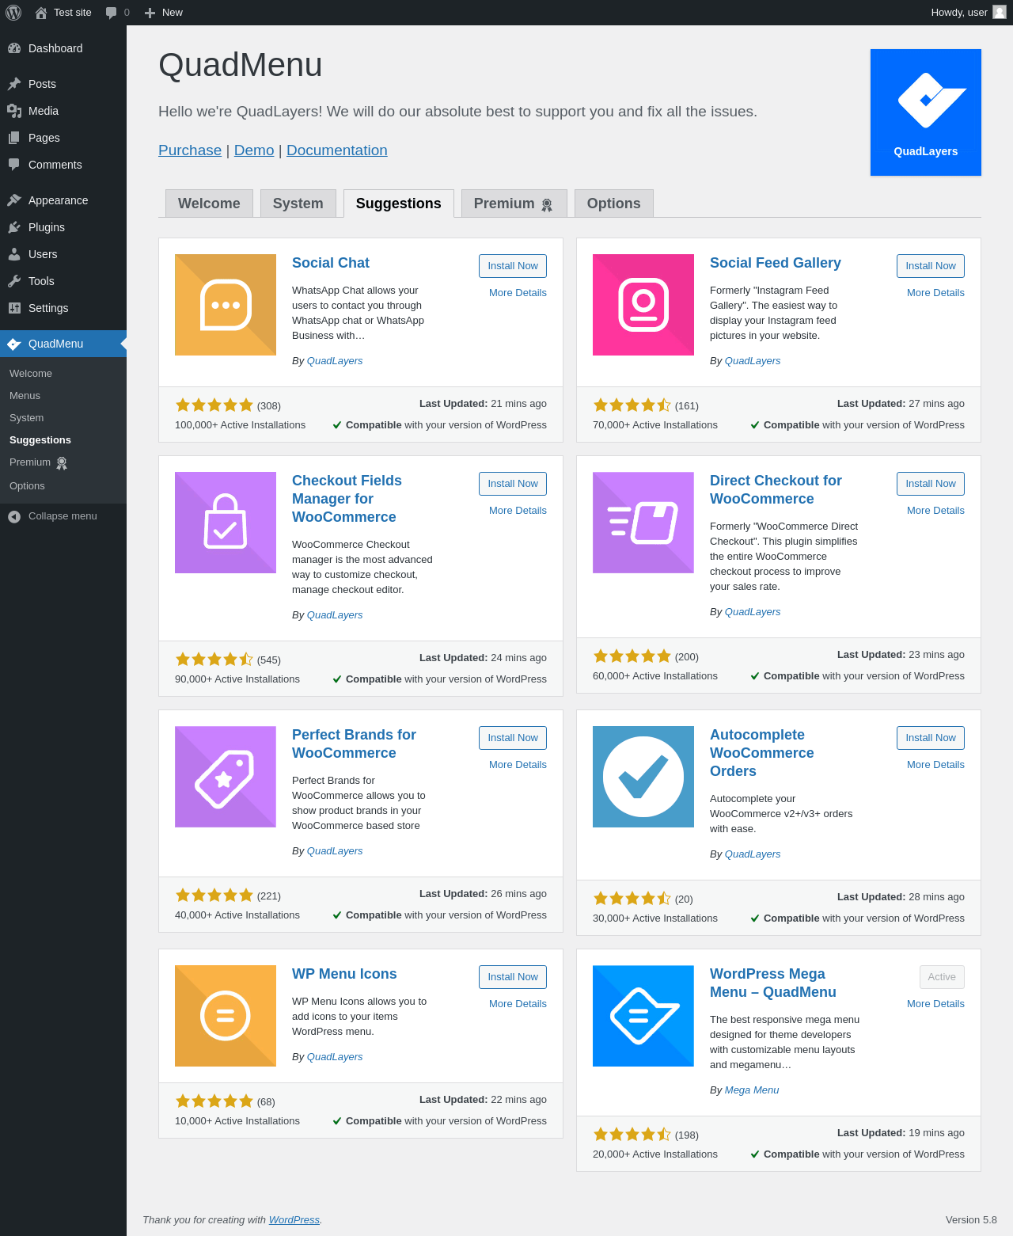Install Checkout Fields Manager for WooCommerce
The image size is (1013, 1236).
tap(513, 484)
